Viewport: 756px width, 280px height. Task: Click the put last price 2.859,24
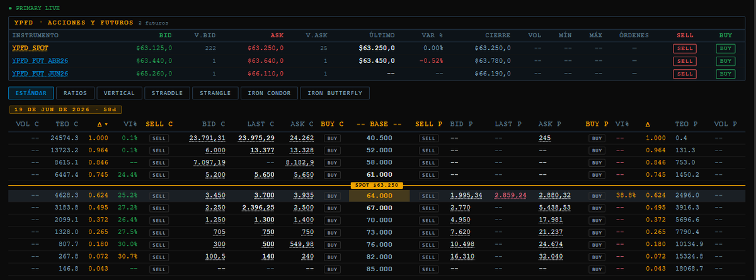(510, 196)
